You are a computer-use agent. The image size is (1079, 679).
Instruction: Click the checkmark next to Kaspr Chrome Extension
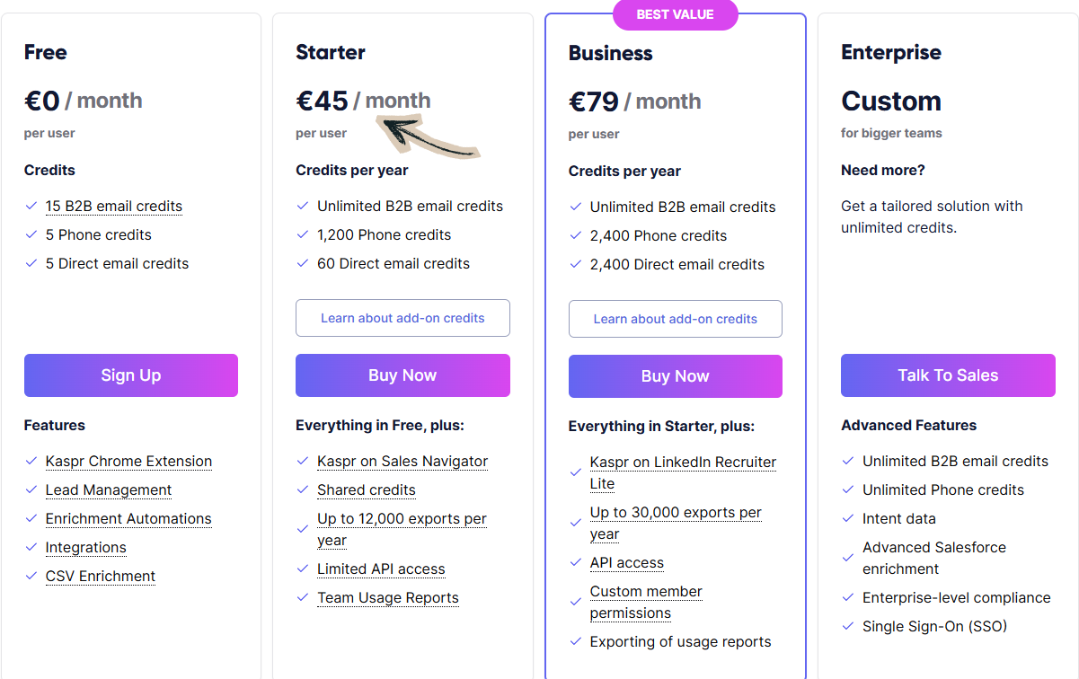tap(30, 461)
